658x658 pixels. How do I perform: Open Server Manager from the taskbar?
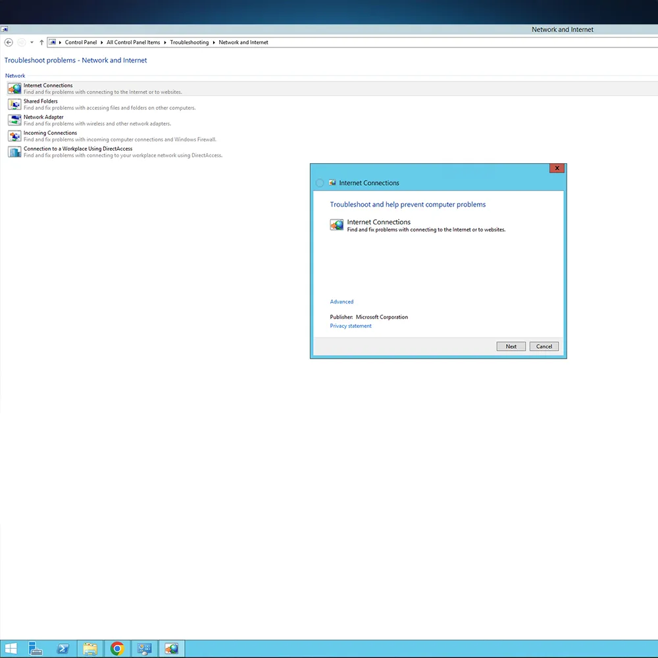[36, 649]
